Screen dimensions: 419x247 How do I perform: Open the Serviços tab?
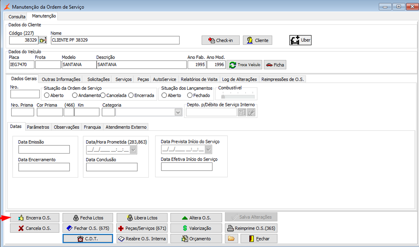click(124, 80)
